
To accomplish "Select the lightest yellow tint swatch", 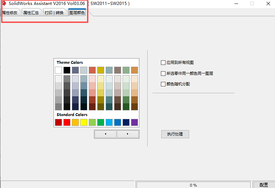I will click(101, 79).
